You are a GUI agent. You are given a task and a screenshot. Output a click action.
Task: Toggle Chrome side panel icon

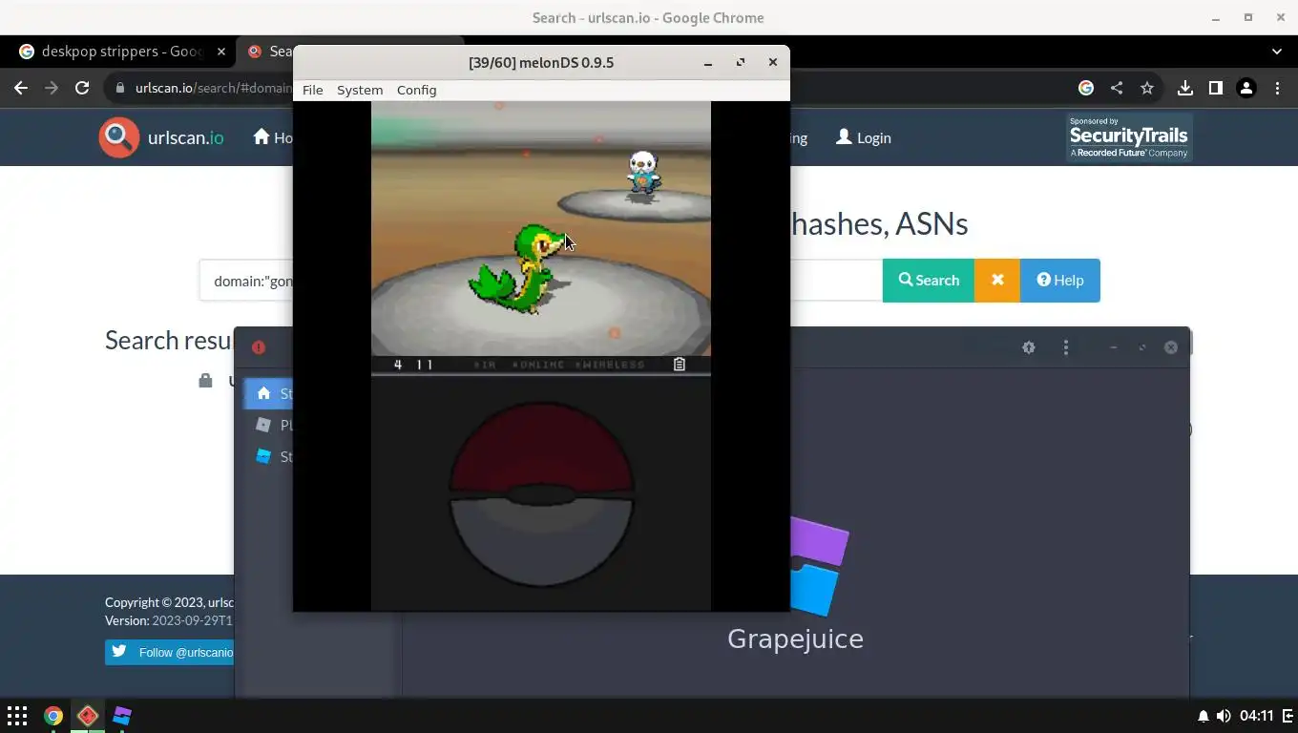coord(1216,88)
